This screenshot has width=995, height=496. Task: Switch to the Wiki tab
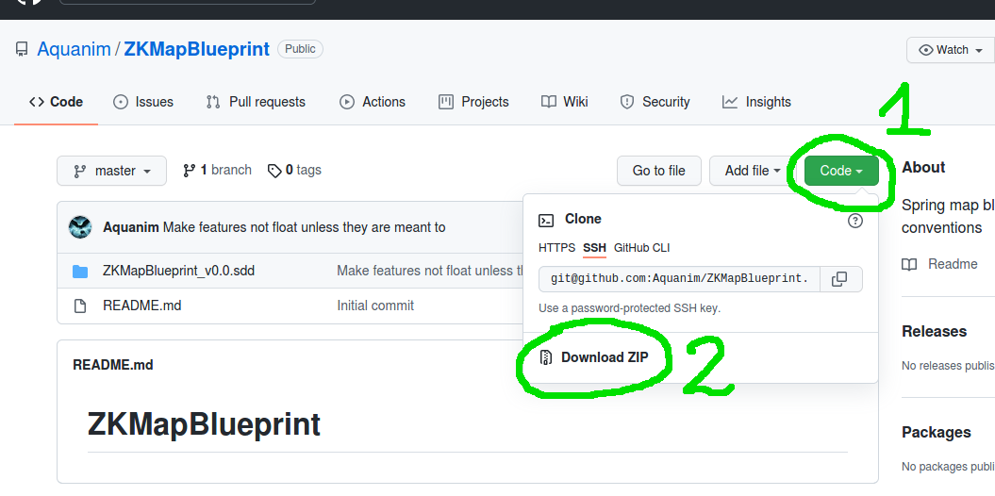pyautogui.click(x=565, y=102)
